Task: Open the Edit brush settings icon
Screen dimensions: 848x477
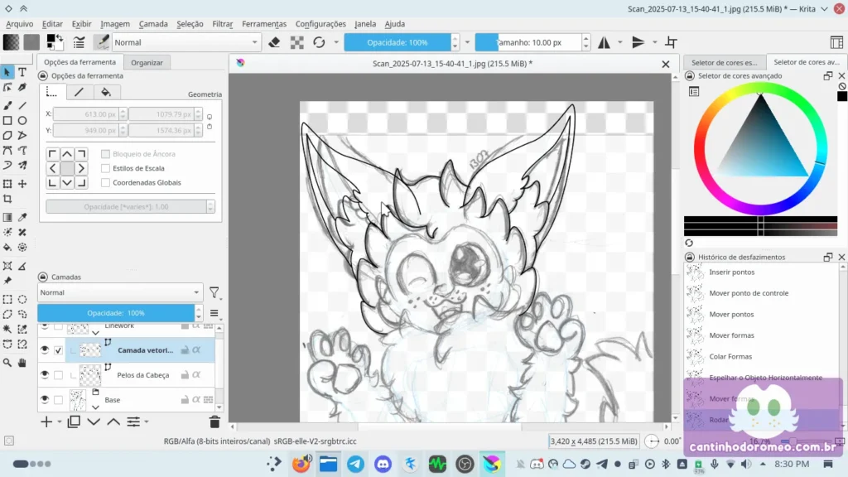Action: click(79, 42)
